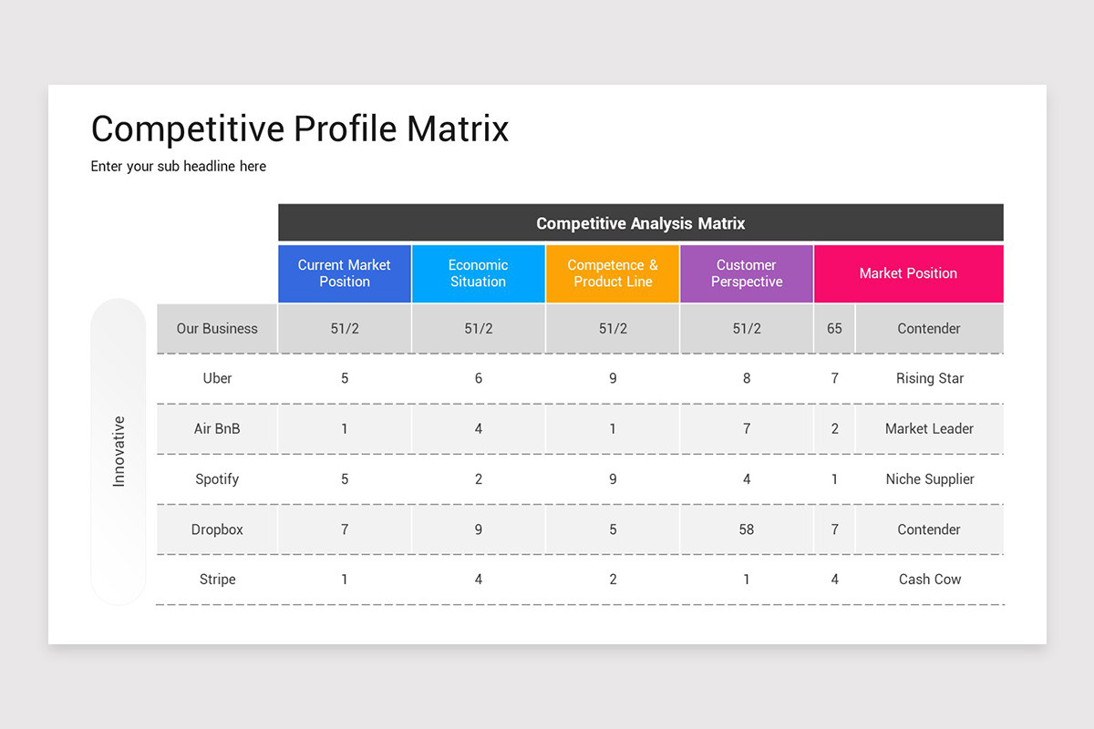Click the Competitive Profile Matrix title
Screen dimensions: 1094x729
299,128
